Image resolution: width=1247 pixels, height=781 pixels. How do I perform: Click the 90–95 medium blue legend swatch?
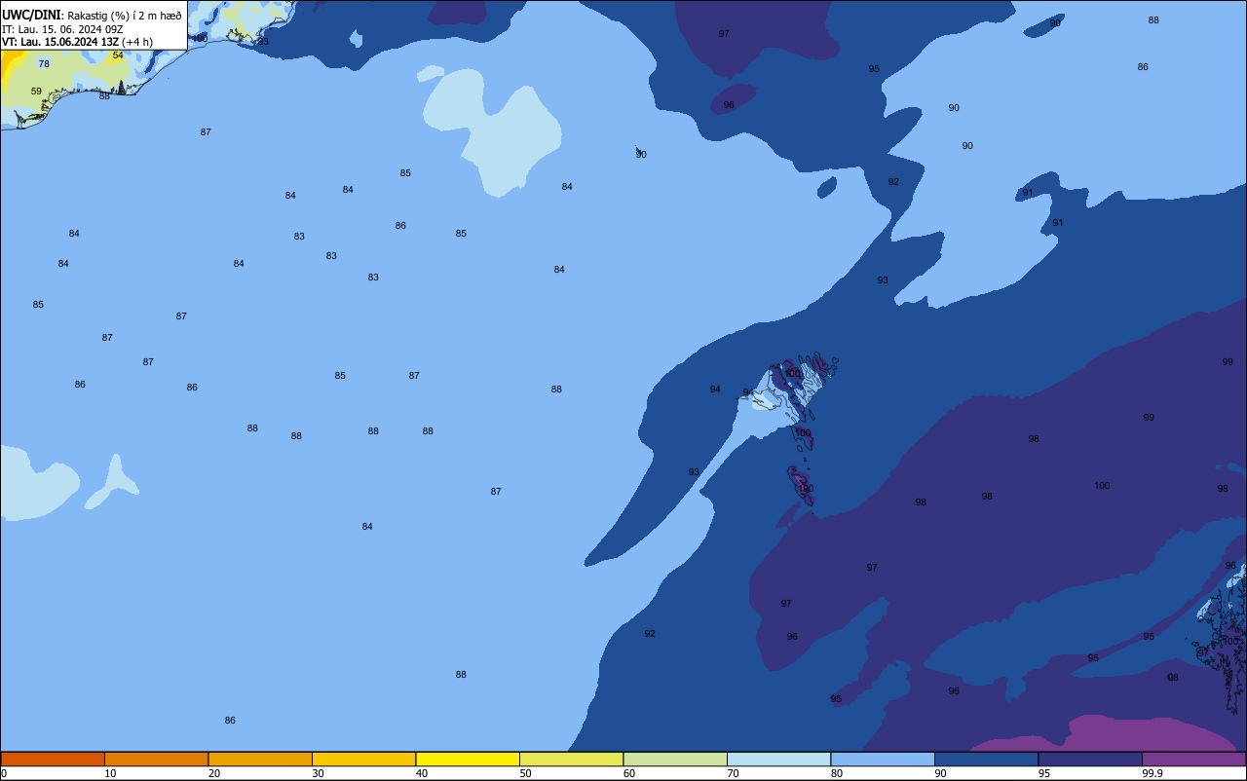[986, 759]
